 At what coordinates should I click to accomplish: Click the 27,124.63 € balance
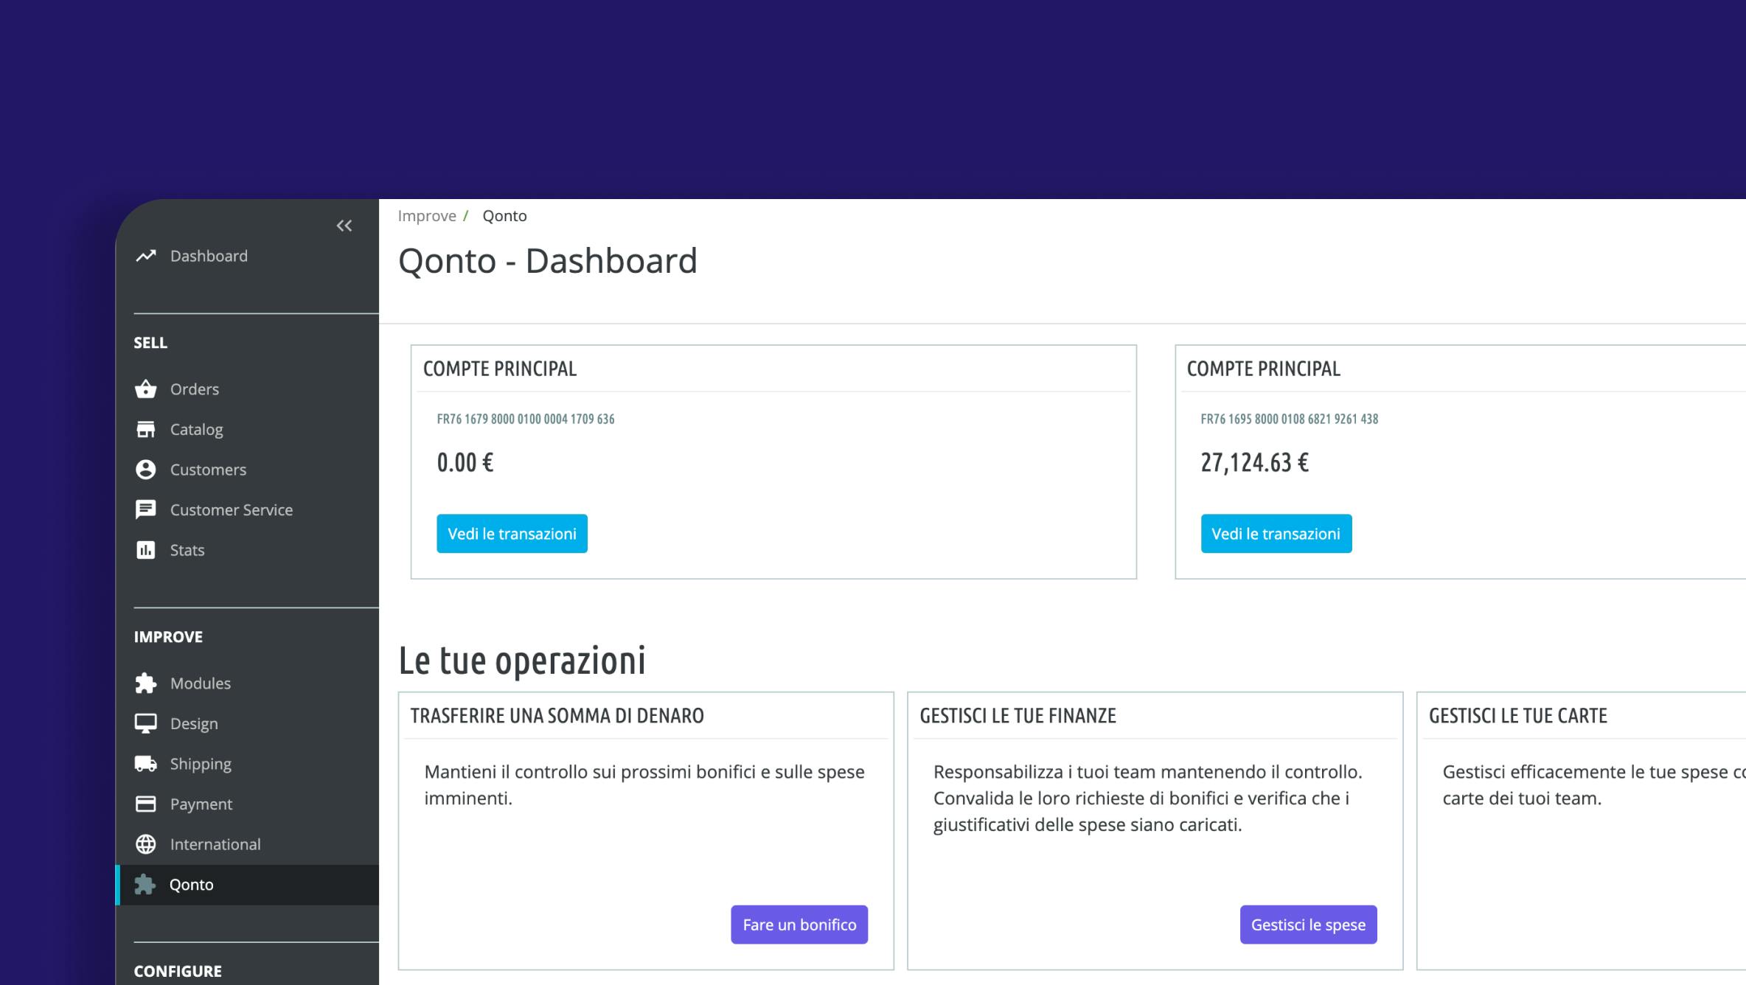coord(1254,463)
